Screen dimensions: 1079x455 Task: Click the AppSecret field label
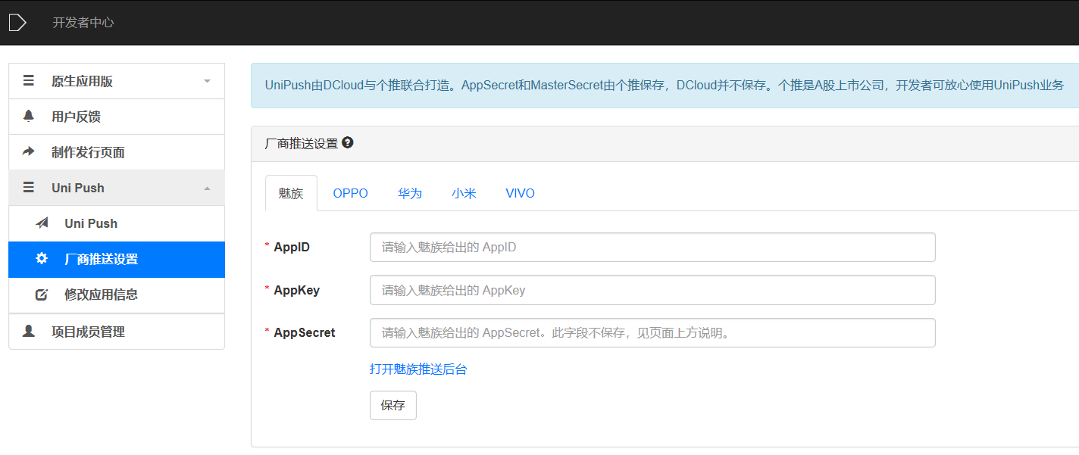coord(305,332)
